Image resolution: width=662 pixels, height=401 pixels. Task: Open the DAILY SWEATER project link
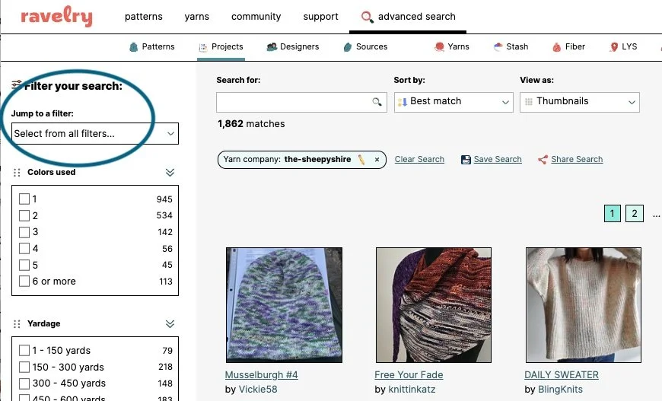(562, 375)
